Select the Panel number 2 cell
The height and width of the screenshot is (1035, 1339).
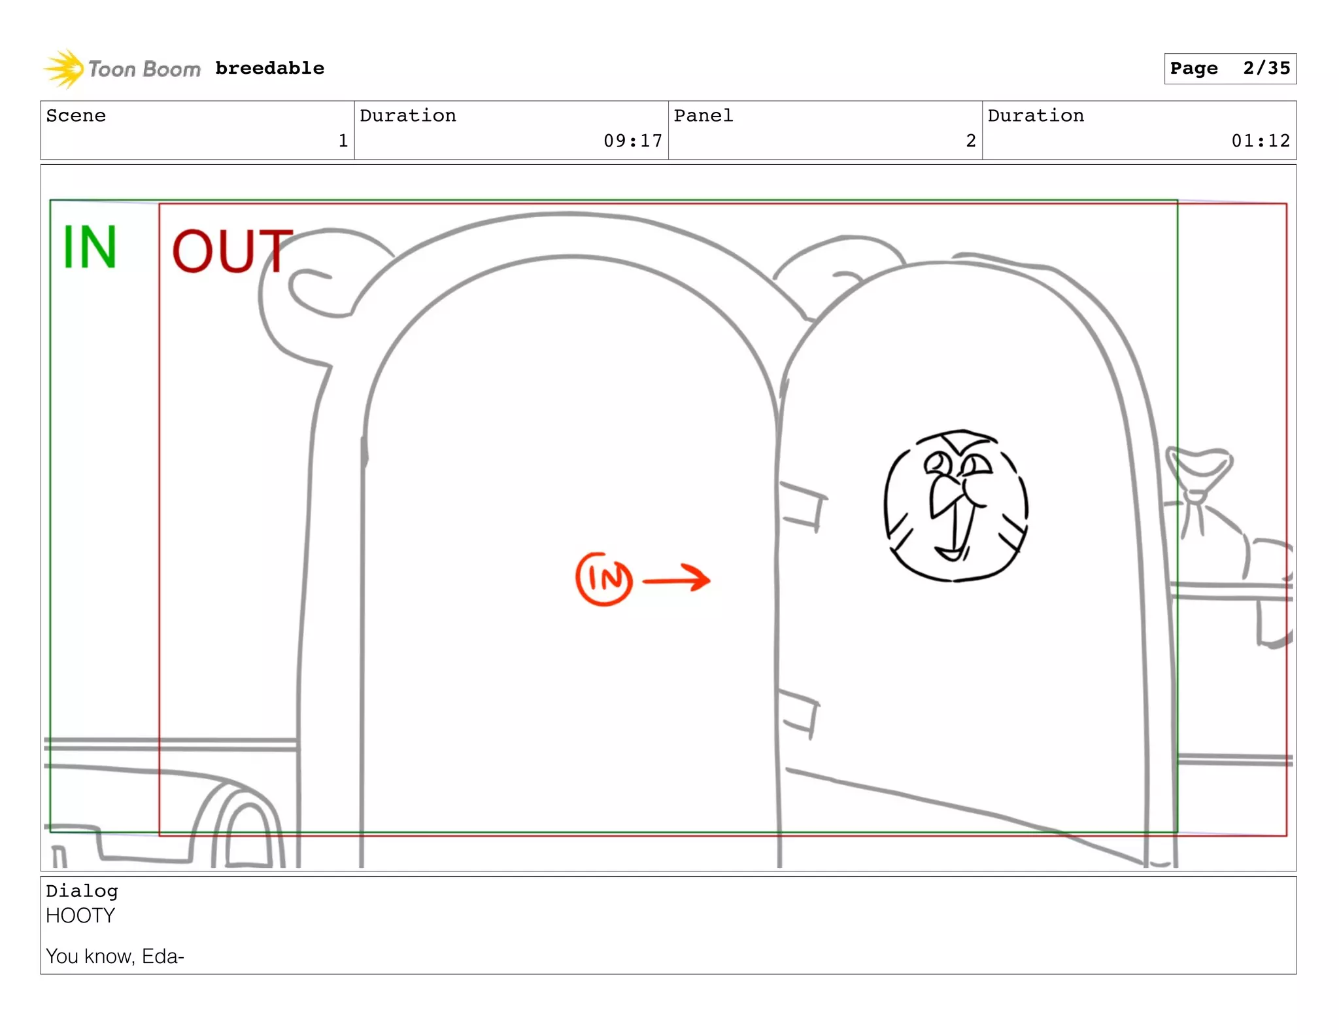coord(824,130)
